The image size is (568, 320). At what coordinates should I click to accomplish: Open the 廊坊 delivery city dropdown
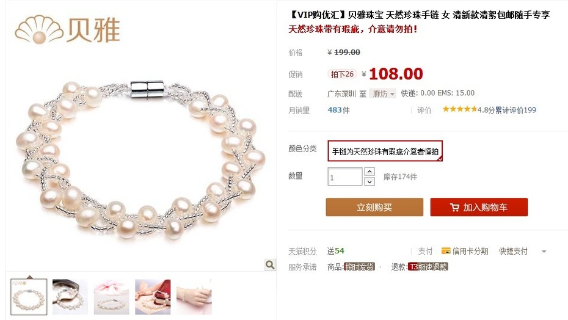click(x=384, y=93)
